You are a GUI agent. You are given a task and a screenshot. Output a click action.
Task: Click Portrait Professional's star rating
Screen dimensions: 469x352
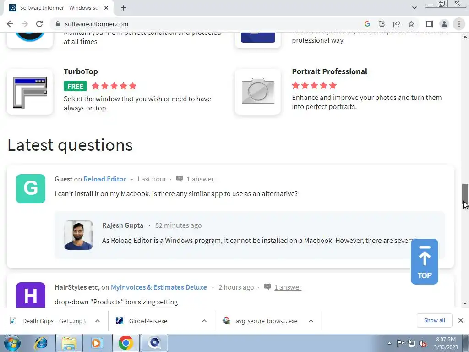pyautogui.click(x=314, y=86)
